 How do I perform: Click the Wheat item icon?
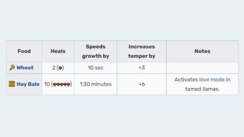(12, 68)
